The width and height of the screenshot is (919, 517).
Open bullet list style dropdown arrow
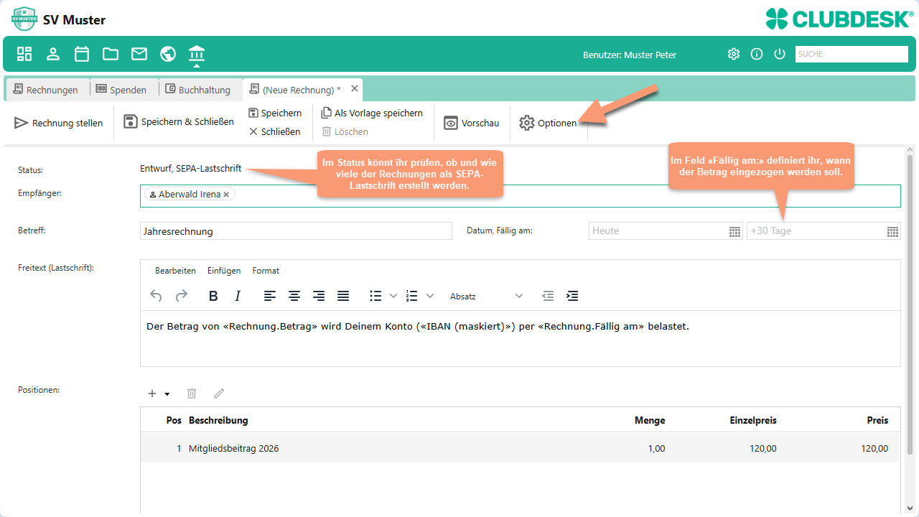[393, 296]
